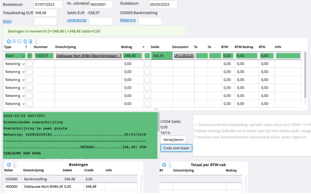This screenshot has height=194, width=311.
Task: Open the Rekening lookup link
Action: (x=128, y=20)
